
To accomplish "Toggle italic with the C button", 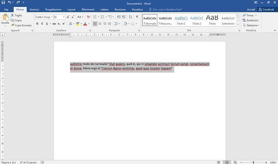I will pos(42,24).
